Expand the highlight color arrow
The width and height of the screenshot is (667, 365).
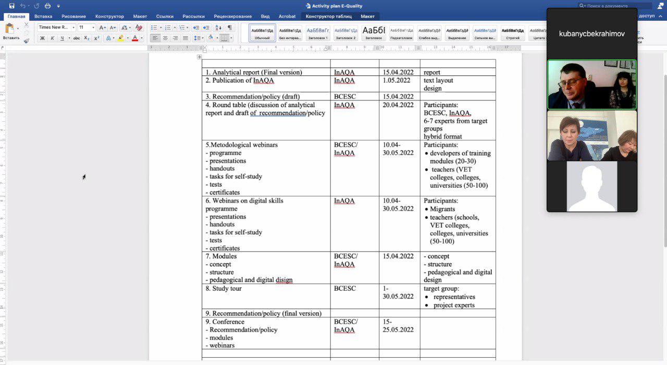[127, 38]
